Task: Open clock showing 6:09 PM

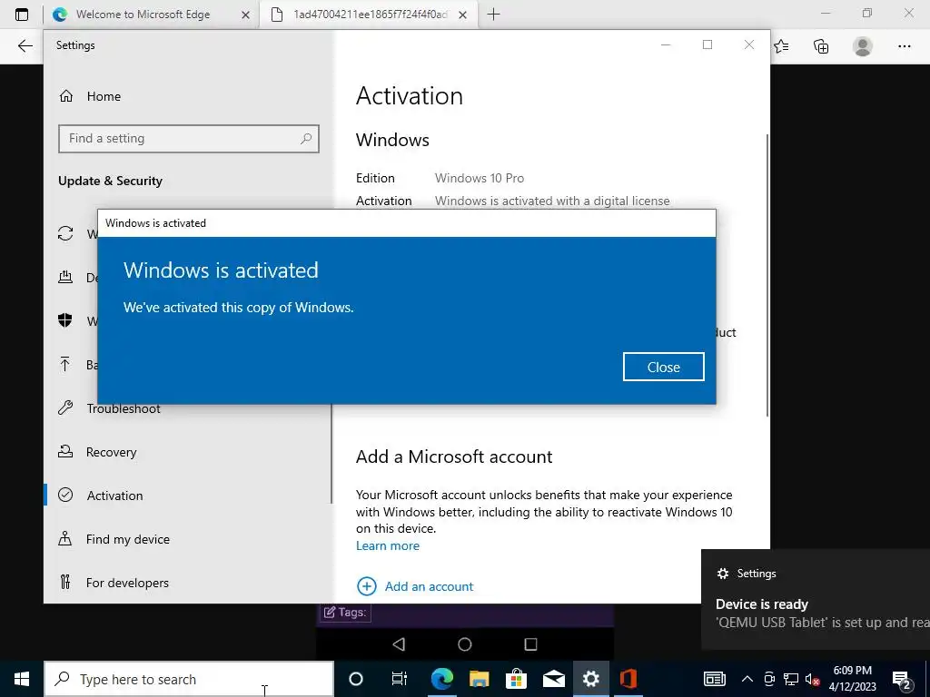Action: pos(852,679)
